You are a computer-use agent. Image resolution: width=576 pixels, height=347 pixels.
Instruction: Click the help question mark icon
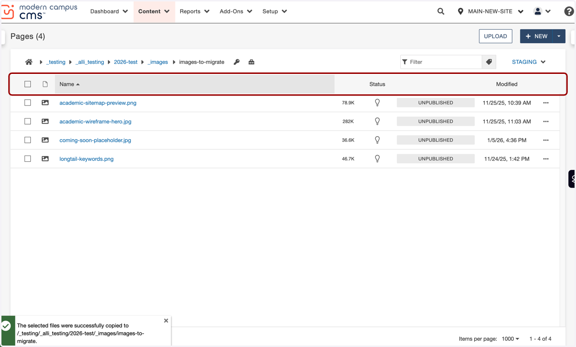tap(569, 12)
